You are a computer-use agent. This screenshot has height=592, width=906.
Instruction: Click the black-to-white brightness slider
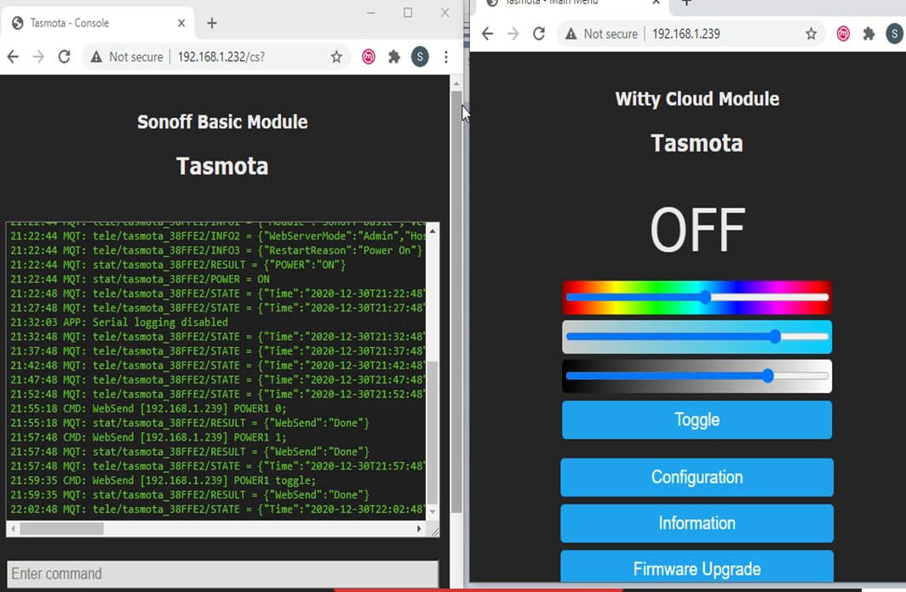pos(697,376)
